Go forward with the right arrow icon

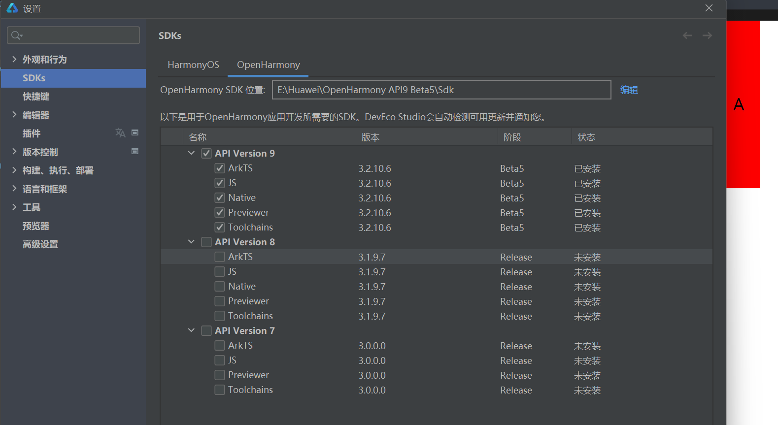[707, 35]
